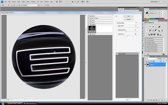Confirm filter with OK button

tap(128, 16)
